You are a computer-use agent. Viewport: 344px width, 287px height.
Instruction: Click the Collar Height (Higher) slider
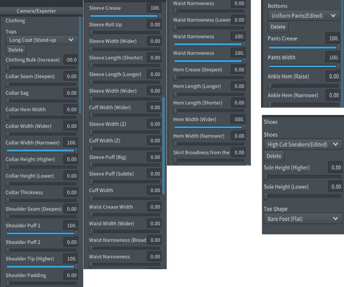click(x=42, y=167)
